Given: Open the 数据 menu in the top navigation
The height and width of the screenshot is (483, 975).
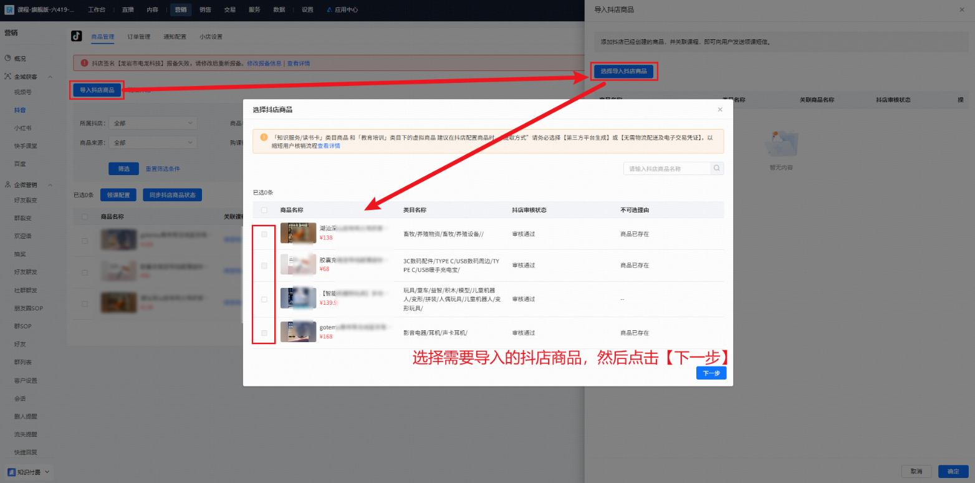Looking at the screenshot, I should (x=279, y=9).
